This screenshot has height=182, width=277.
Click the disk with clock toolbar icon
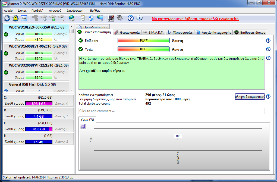click(44, 18)
